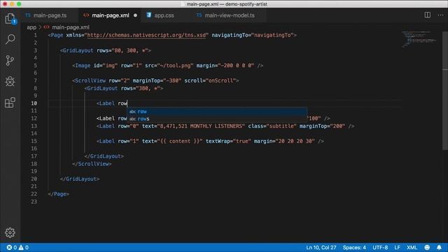The image size is (448, 252).
Task: Select the main-page.xml tab
Action: coord(111,15)
